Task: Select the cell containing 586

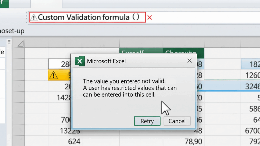Action: coord(253,108)
